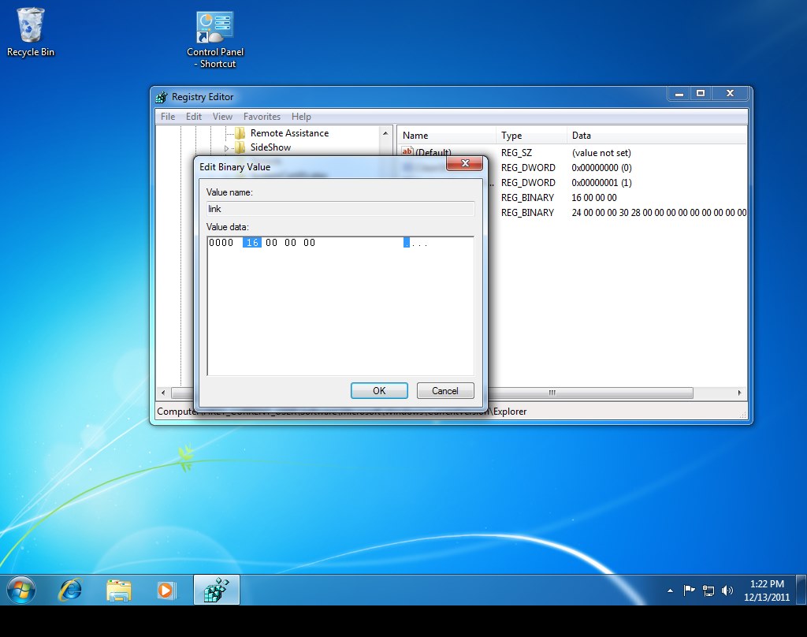Open Windows Explorer from the taskbar
807x637 pixels.
point(119,590)
